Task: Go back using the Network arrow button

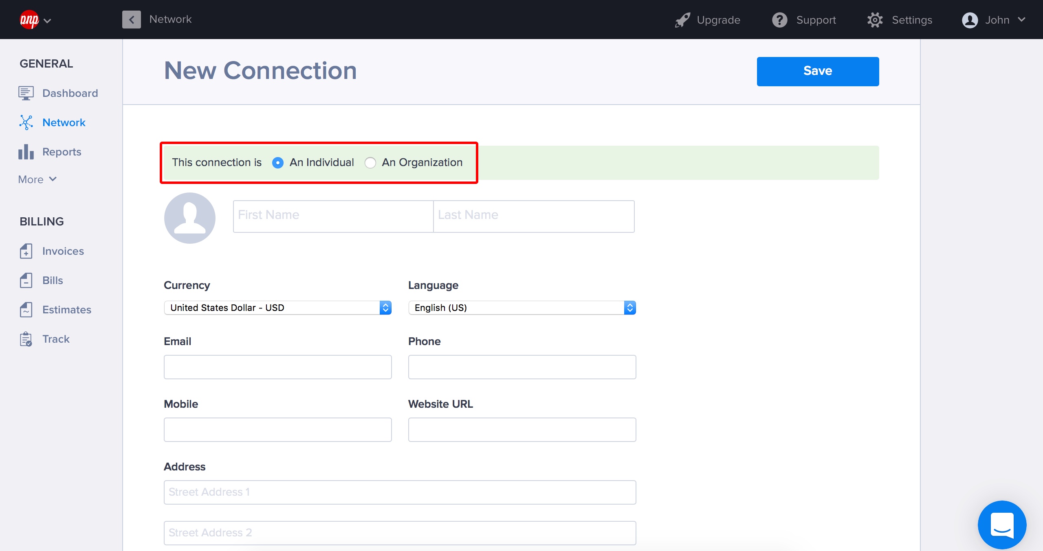Action: click(131, 20)
